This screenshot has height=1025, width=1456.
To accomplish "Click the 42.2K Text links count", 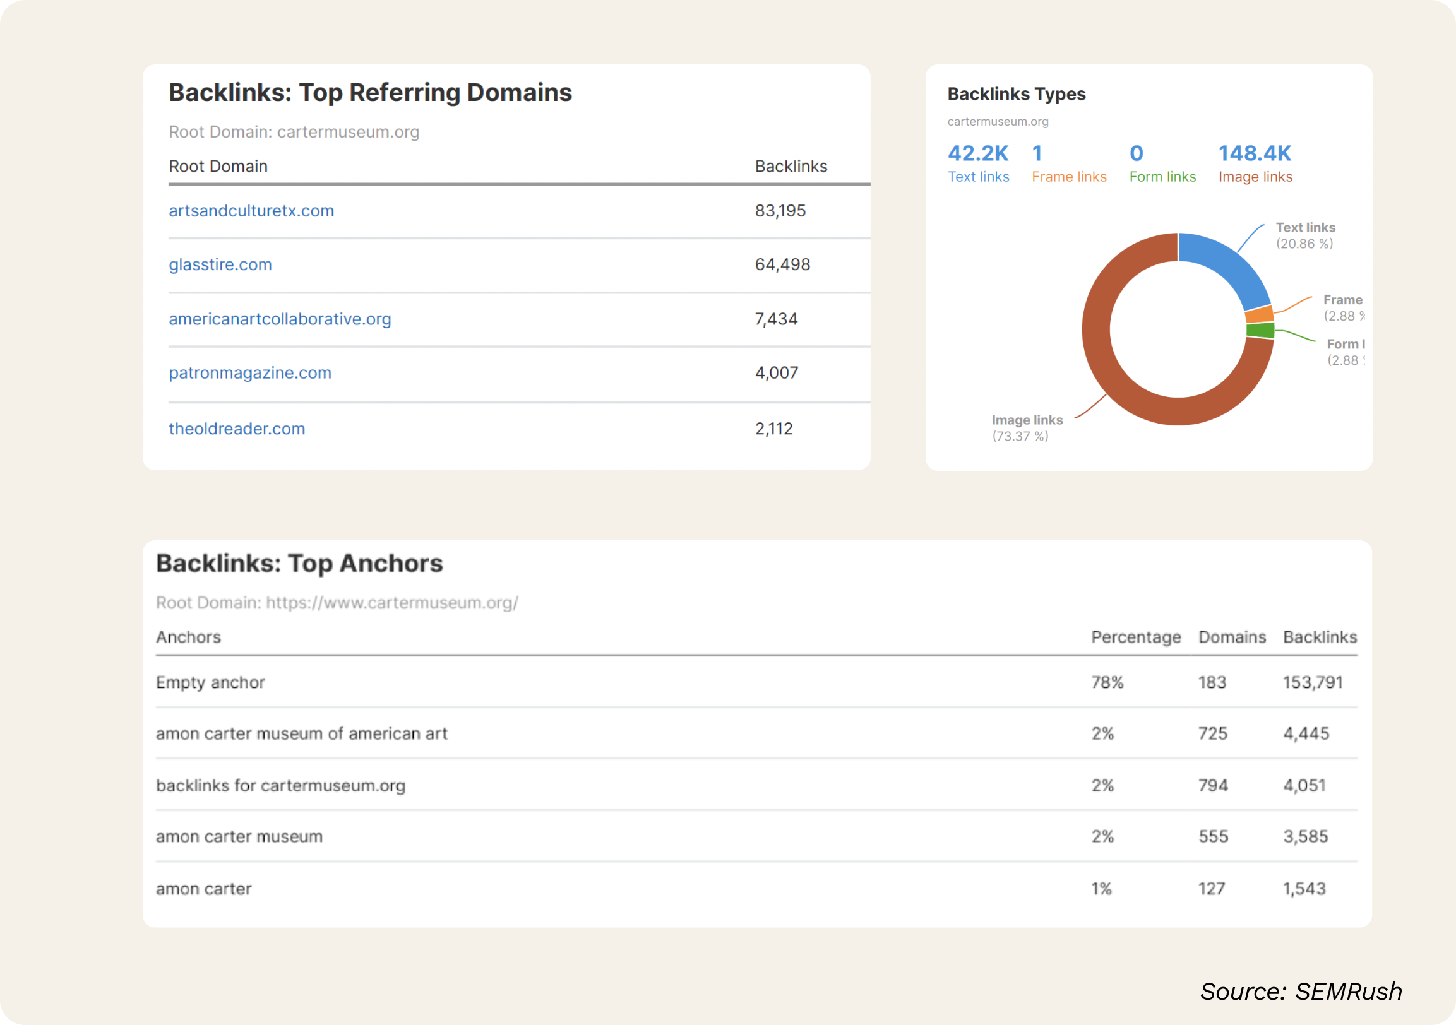I will pyautogui.click(x=977, y=153).
